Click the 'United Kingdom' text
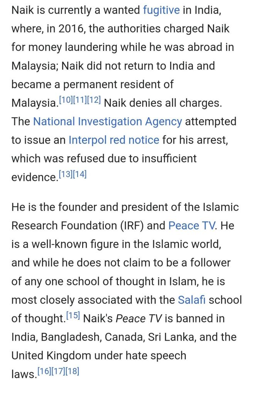Image resolution: width=253 pixels, height=395 pixels. click(x=52, y=355)
